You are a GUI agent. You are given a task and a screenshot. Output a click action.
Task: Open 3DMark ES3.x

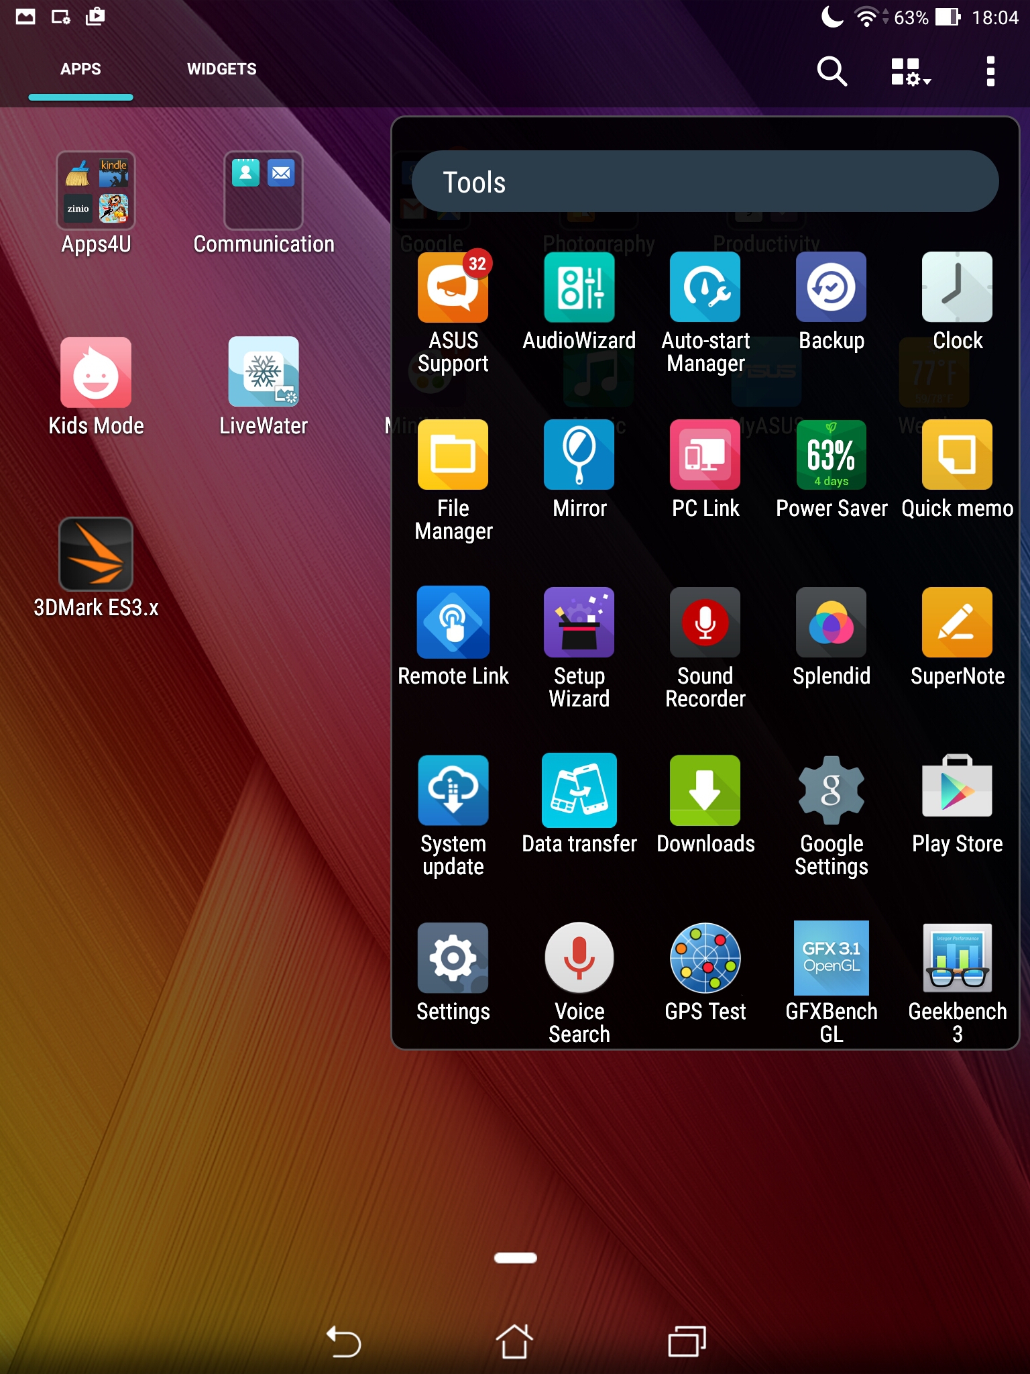pyautogui.click(x=96, y=554)
